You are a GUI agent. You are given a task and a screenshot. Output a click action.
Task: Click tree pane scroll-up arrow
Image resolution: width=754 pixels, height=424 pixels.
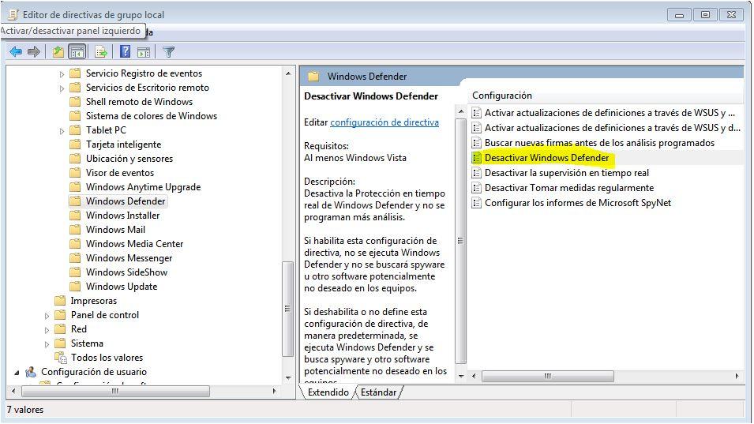click(x=288, y=73)
